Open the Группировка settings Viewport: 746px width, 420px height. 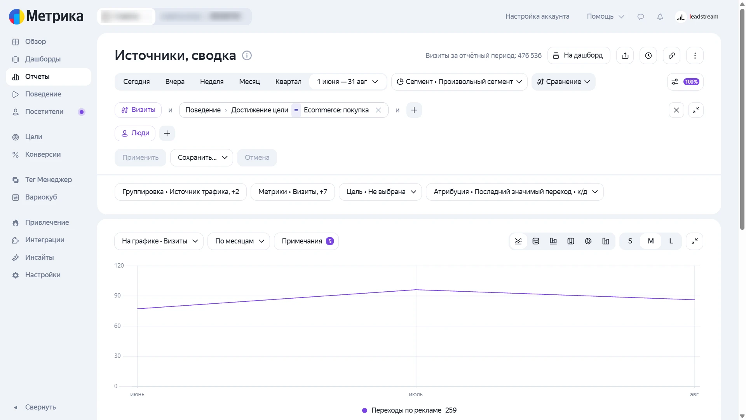tap(181, 192)
